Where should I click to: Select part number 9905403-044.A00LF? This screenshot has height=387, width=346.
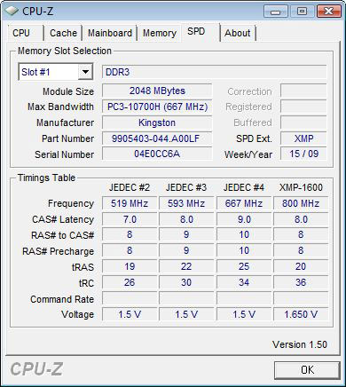point(157,138)
